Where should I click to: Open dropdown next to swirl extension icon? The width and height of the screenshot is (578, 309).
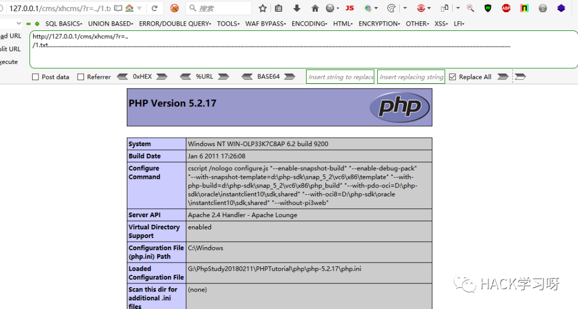pos(376,8)
